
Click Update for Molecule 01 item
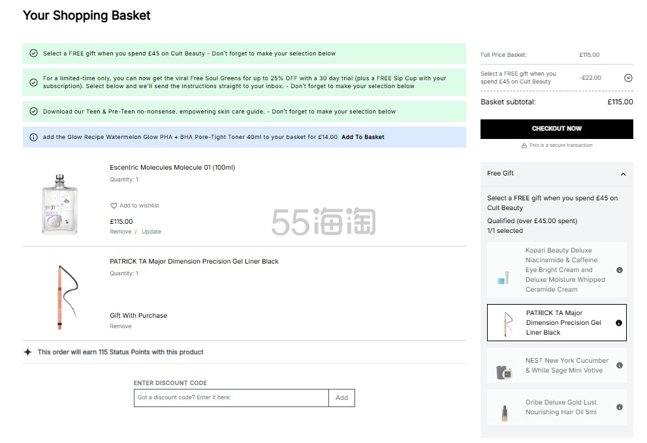point(151,232)
